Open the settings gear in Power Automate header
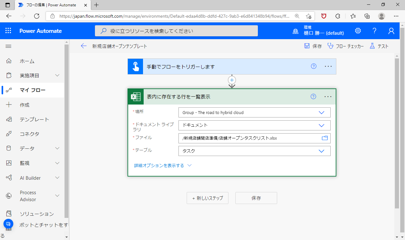The width and height of the screenshot is (405, 240). [358, 31]
